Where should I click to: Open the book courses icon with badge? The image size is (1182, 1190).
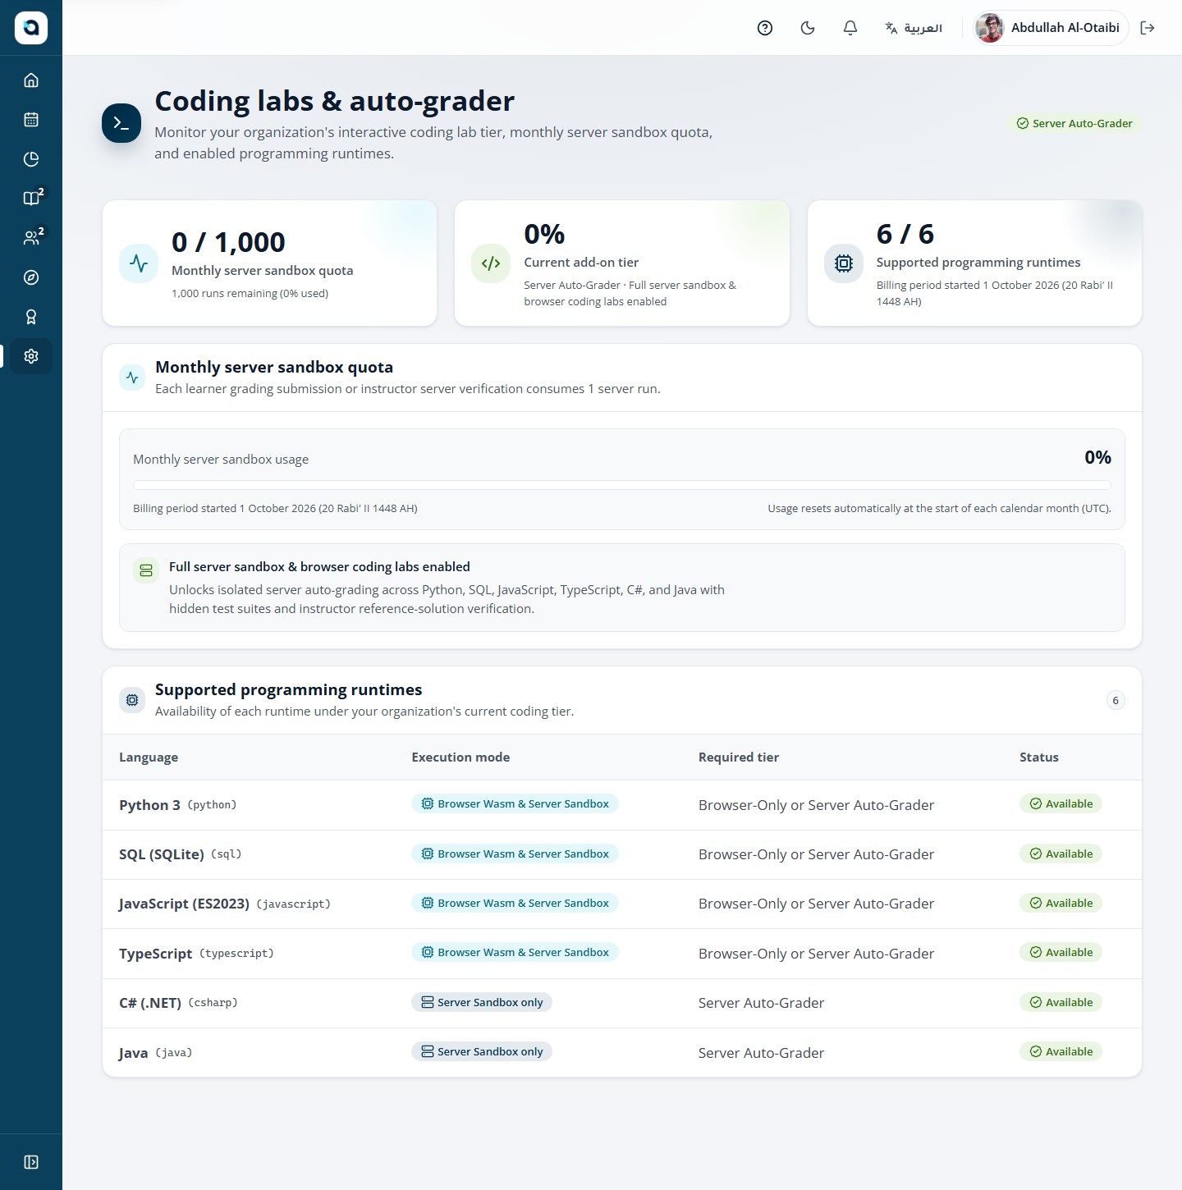point(31,198)
